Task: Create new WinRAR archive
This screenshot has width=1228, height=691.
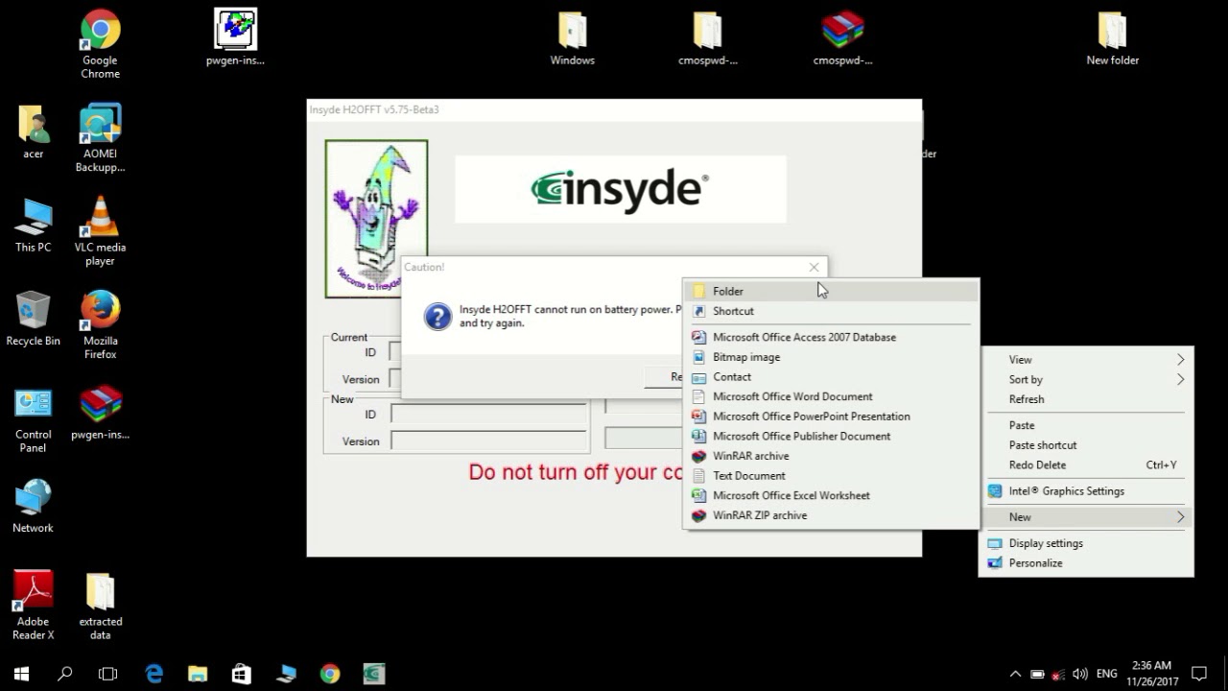Action: [x=831, y=456]
